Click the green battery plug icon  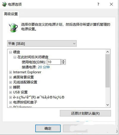pyautogui.click(x=13, y=27)
